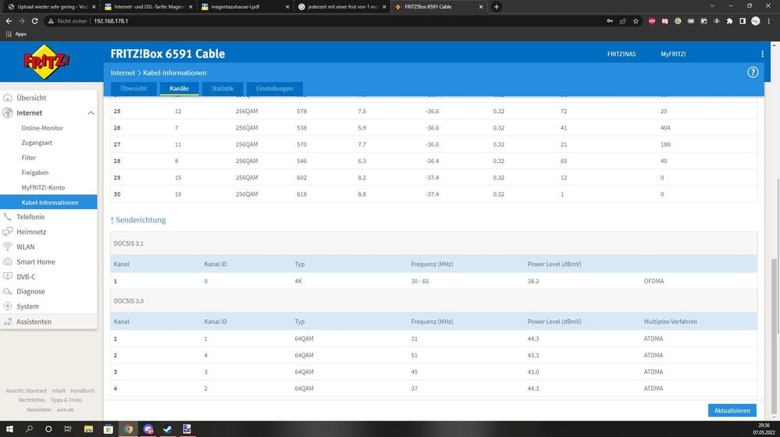Viewport: 780px width, 437px height.
Task: Click the WLAN wifi icon
Action: coord(8,247)
